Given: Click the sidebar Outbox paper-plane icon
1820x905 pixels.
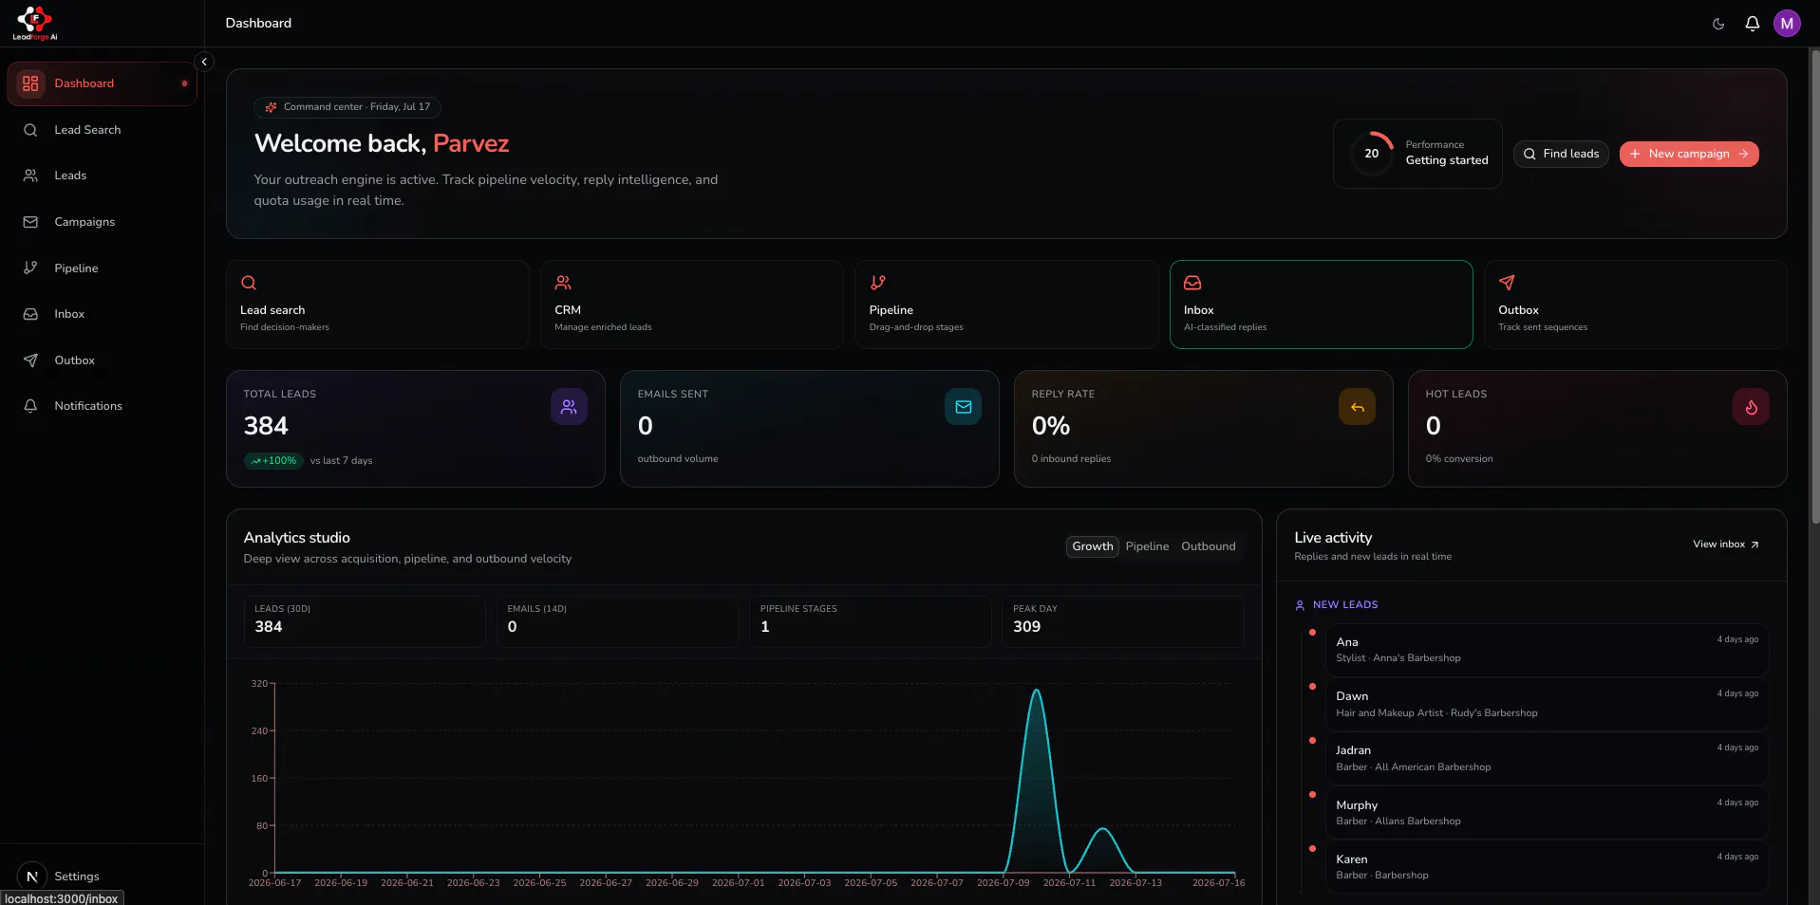Looking at the screenshot, I should coord(30,360).
